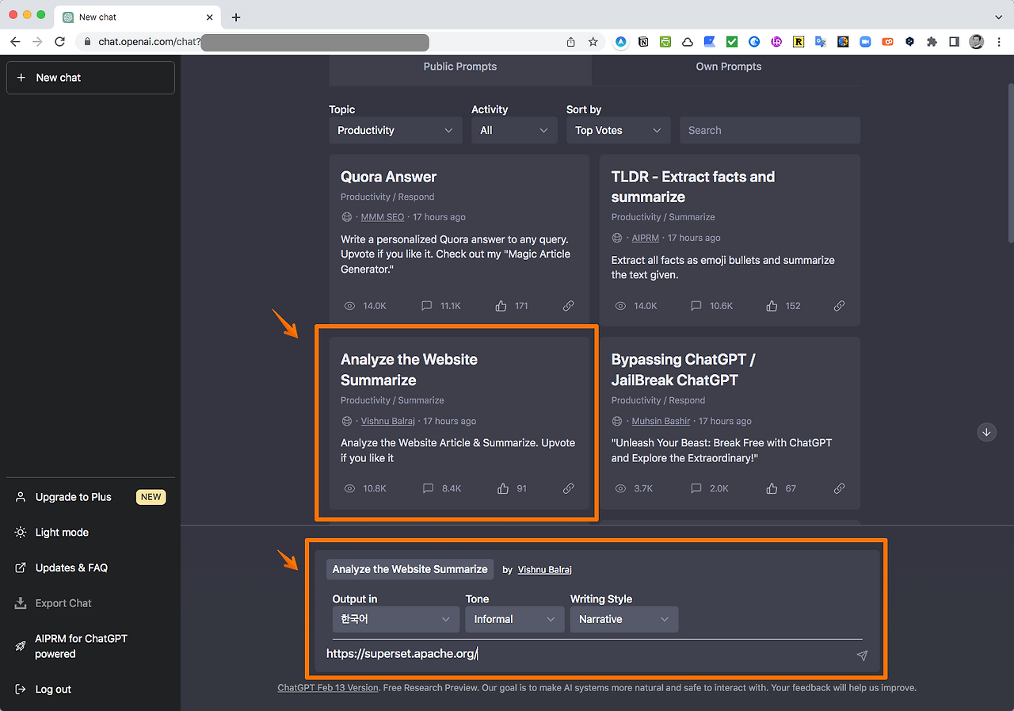The height and width of the screenshot is (711, 1014).
Task: Open the Google Translate extension icon
Action: tap(821, 41)
